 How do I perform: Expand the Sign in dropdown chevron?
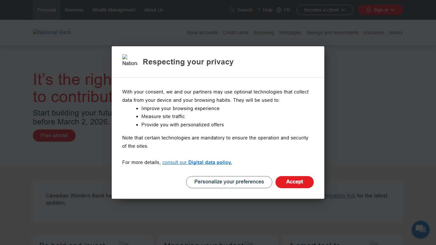tap(393, 10)
